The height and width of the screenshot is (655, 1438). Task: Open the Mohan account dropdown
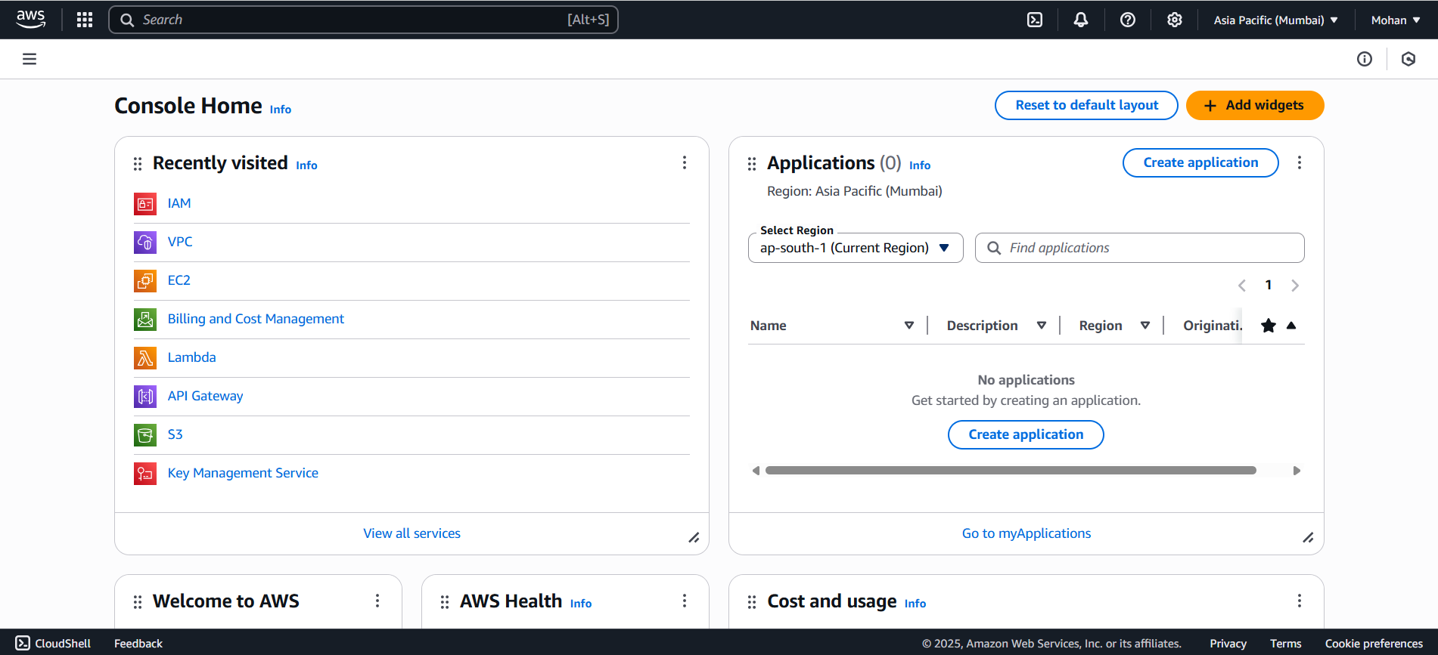[1396, 20]
